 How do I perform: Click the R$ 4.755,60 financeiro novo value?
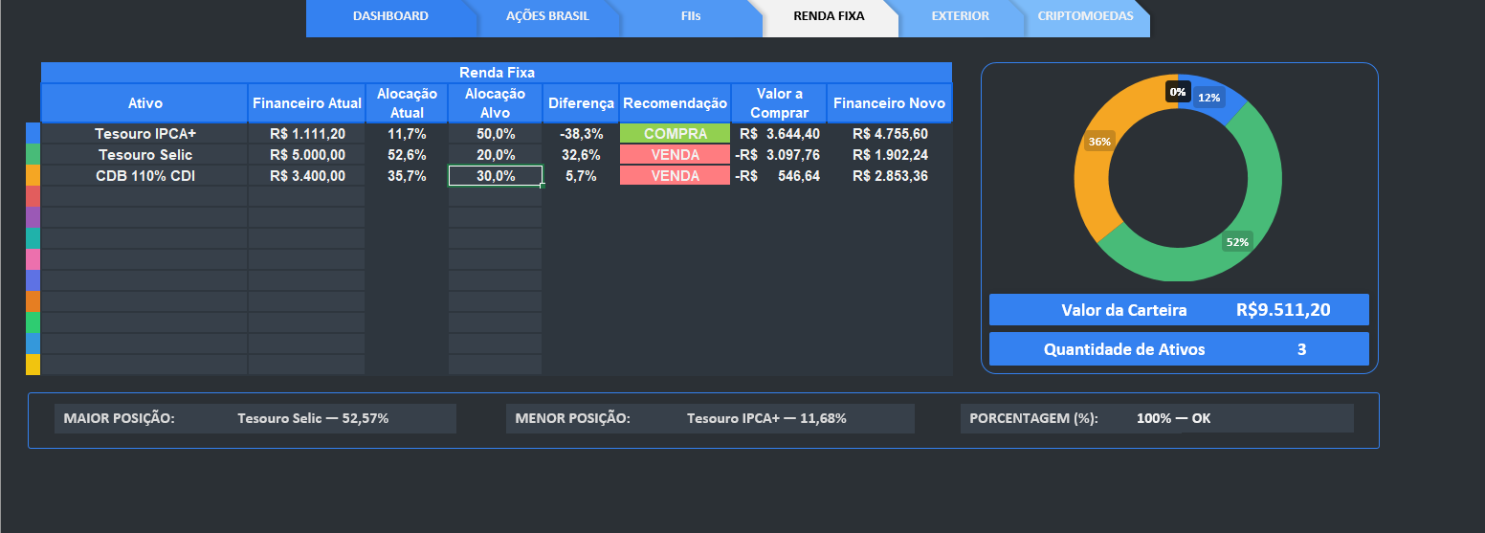pyautogui.click(x=890, y=134)
